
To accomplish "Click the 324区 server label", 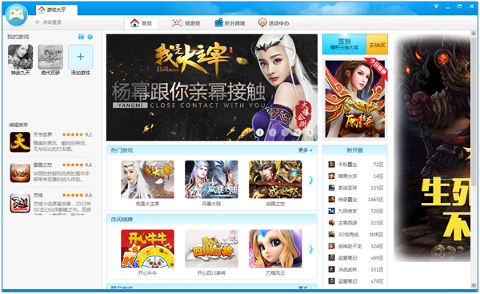I will pos(377,246).
